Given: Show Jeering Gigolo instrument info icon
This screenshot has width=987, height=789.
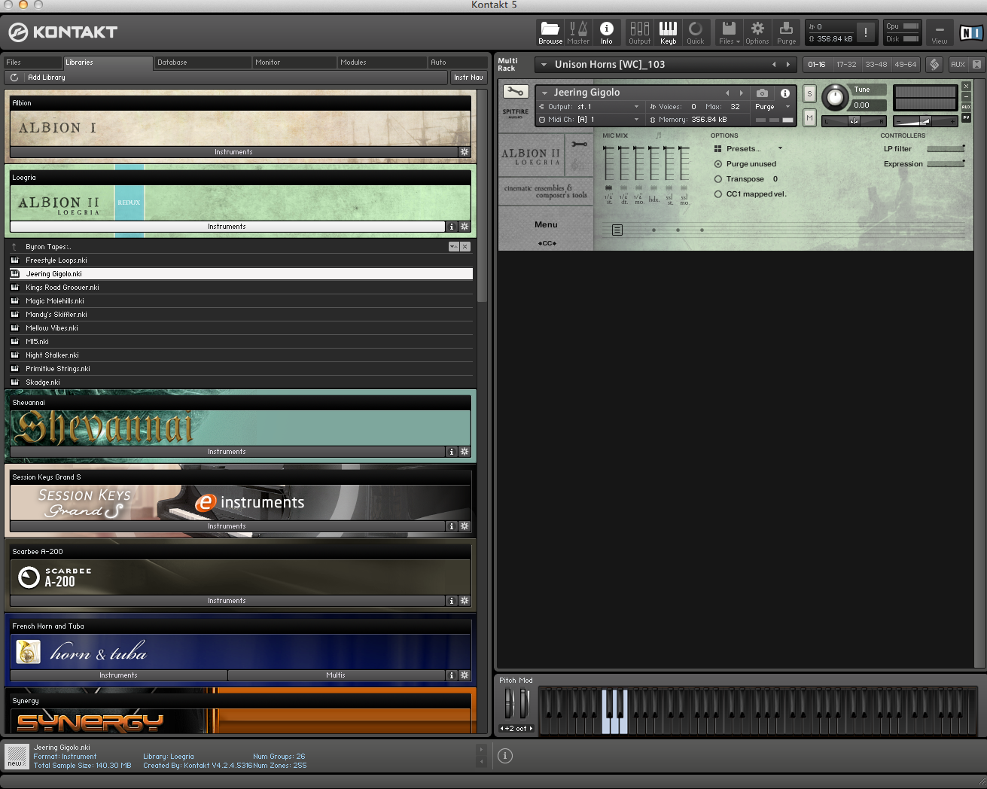Looking at the screenshot, I should click(785, 93).
